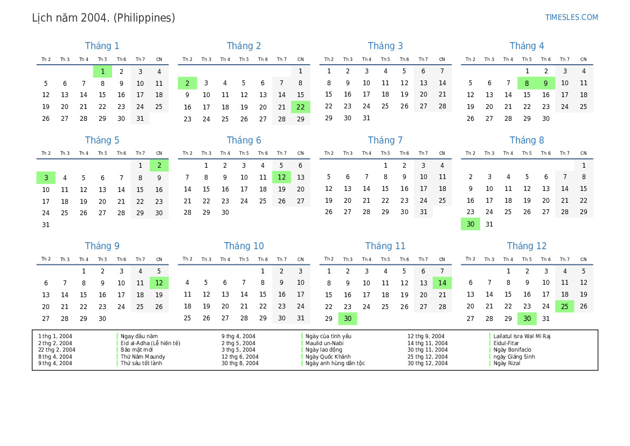Screen dimensions: 630x446
Task: Select highlighted day 30 in Tháng 8
Action: [470, 224]
